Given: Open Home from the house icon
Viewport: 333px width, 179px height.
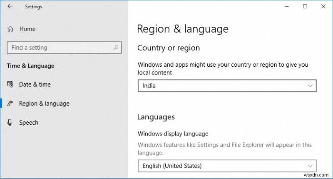Looking at the screenshot, I should [x=10, y=29].
